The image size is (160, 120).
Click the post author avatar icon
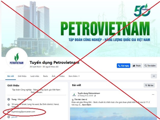coord(74,94)
